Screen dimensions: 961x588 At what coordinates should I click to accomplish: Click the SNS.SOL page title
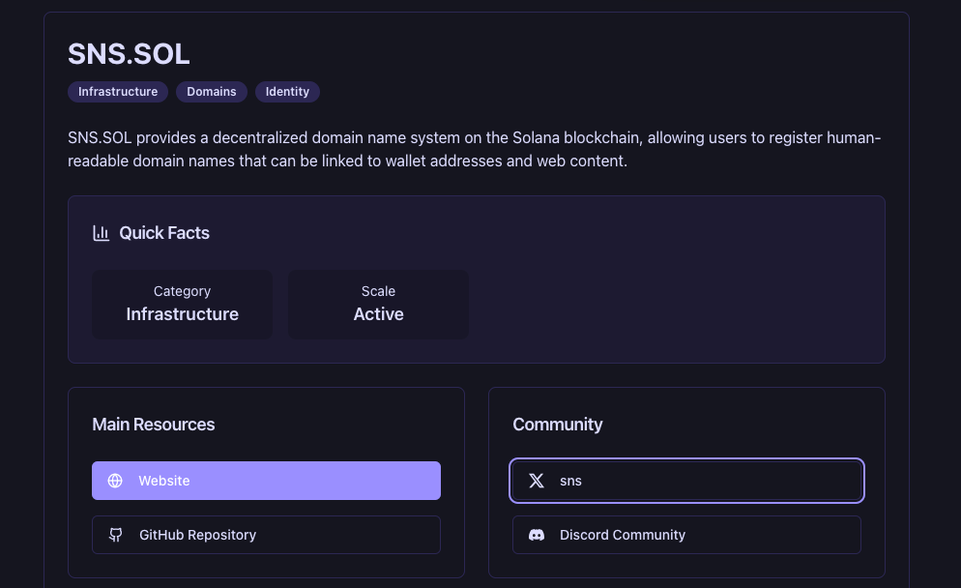pos(129,54)
